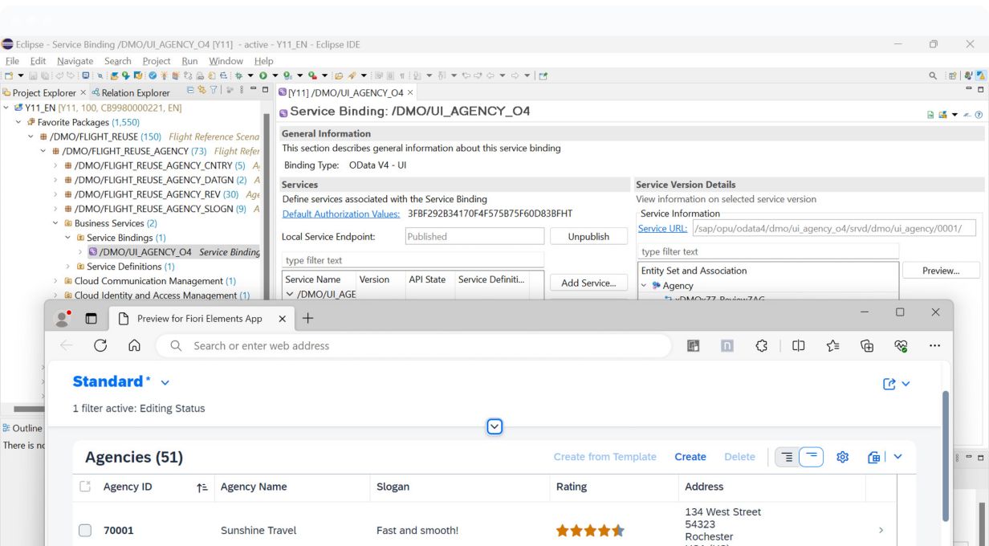Viewport: 989px width, 546px height.
Task: Open the Navigate menu in Eclipse
Action: (x=75, y=61)
